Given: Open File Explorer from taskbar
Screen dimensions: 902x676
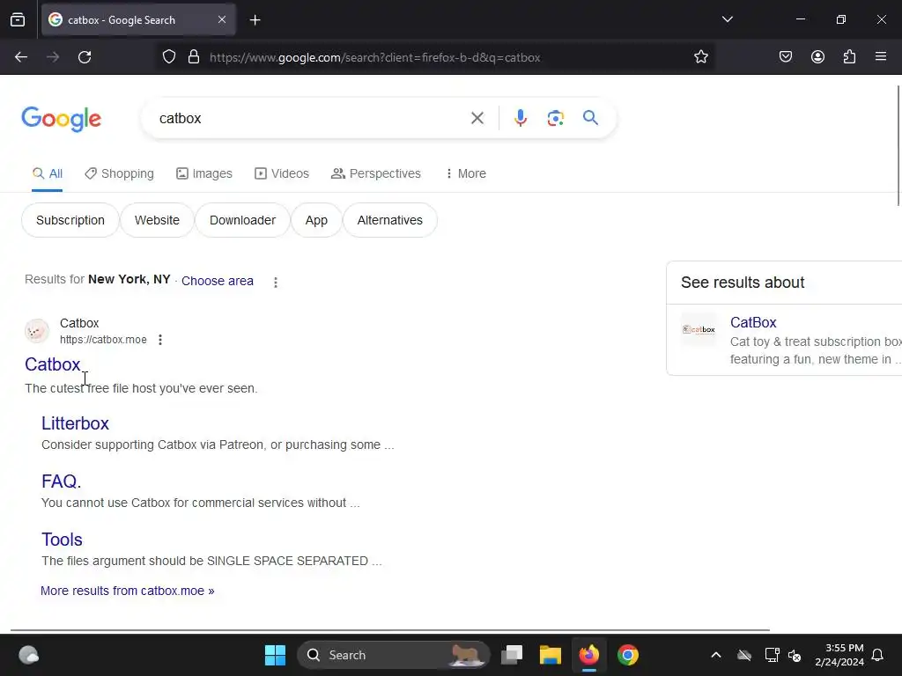Looking at the screenshot, I should point(550,655).
